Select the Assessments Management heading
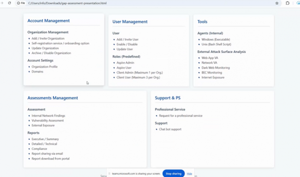Screen dimensions: 300x177 click(53, 98)
